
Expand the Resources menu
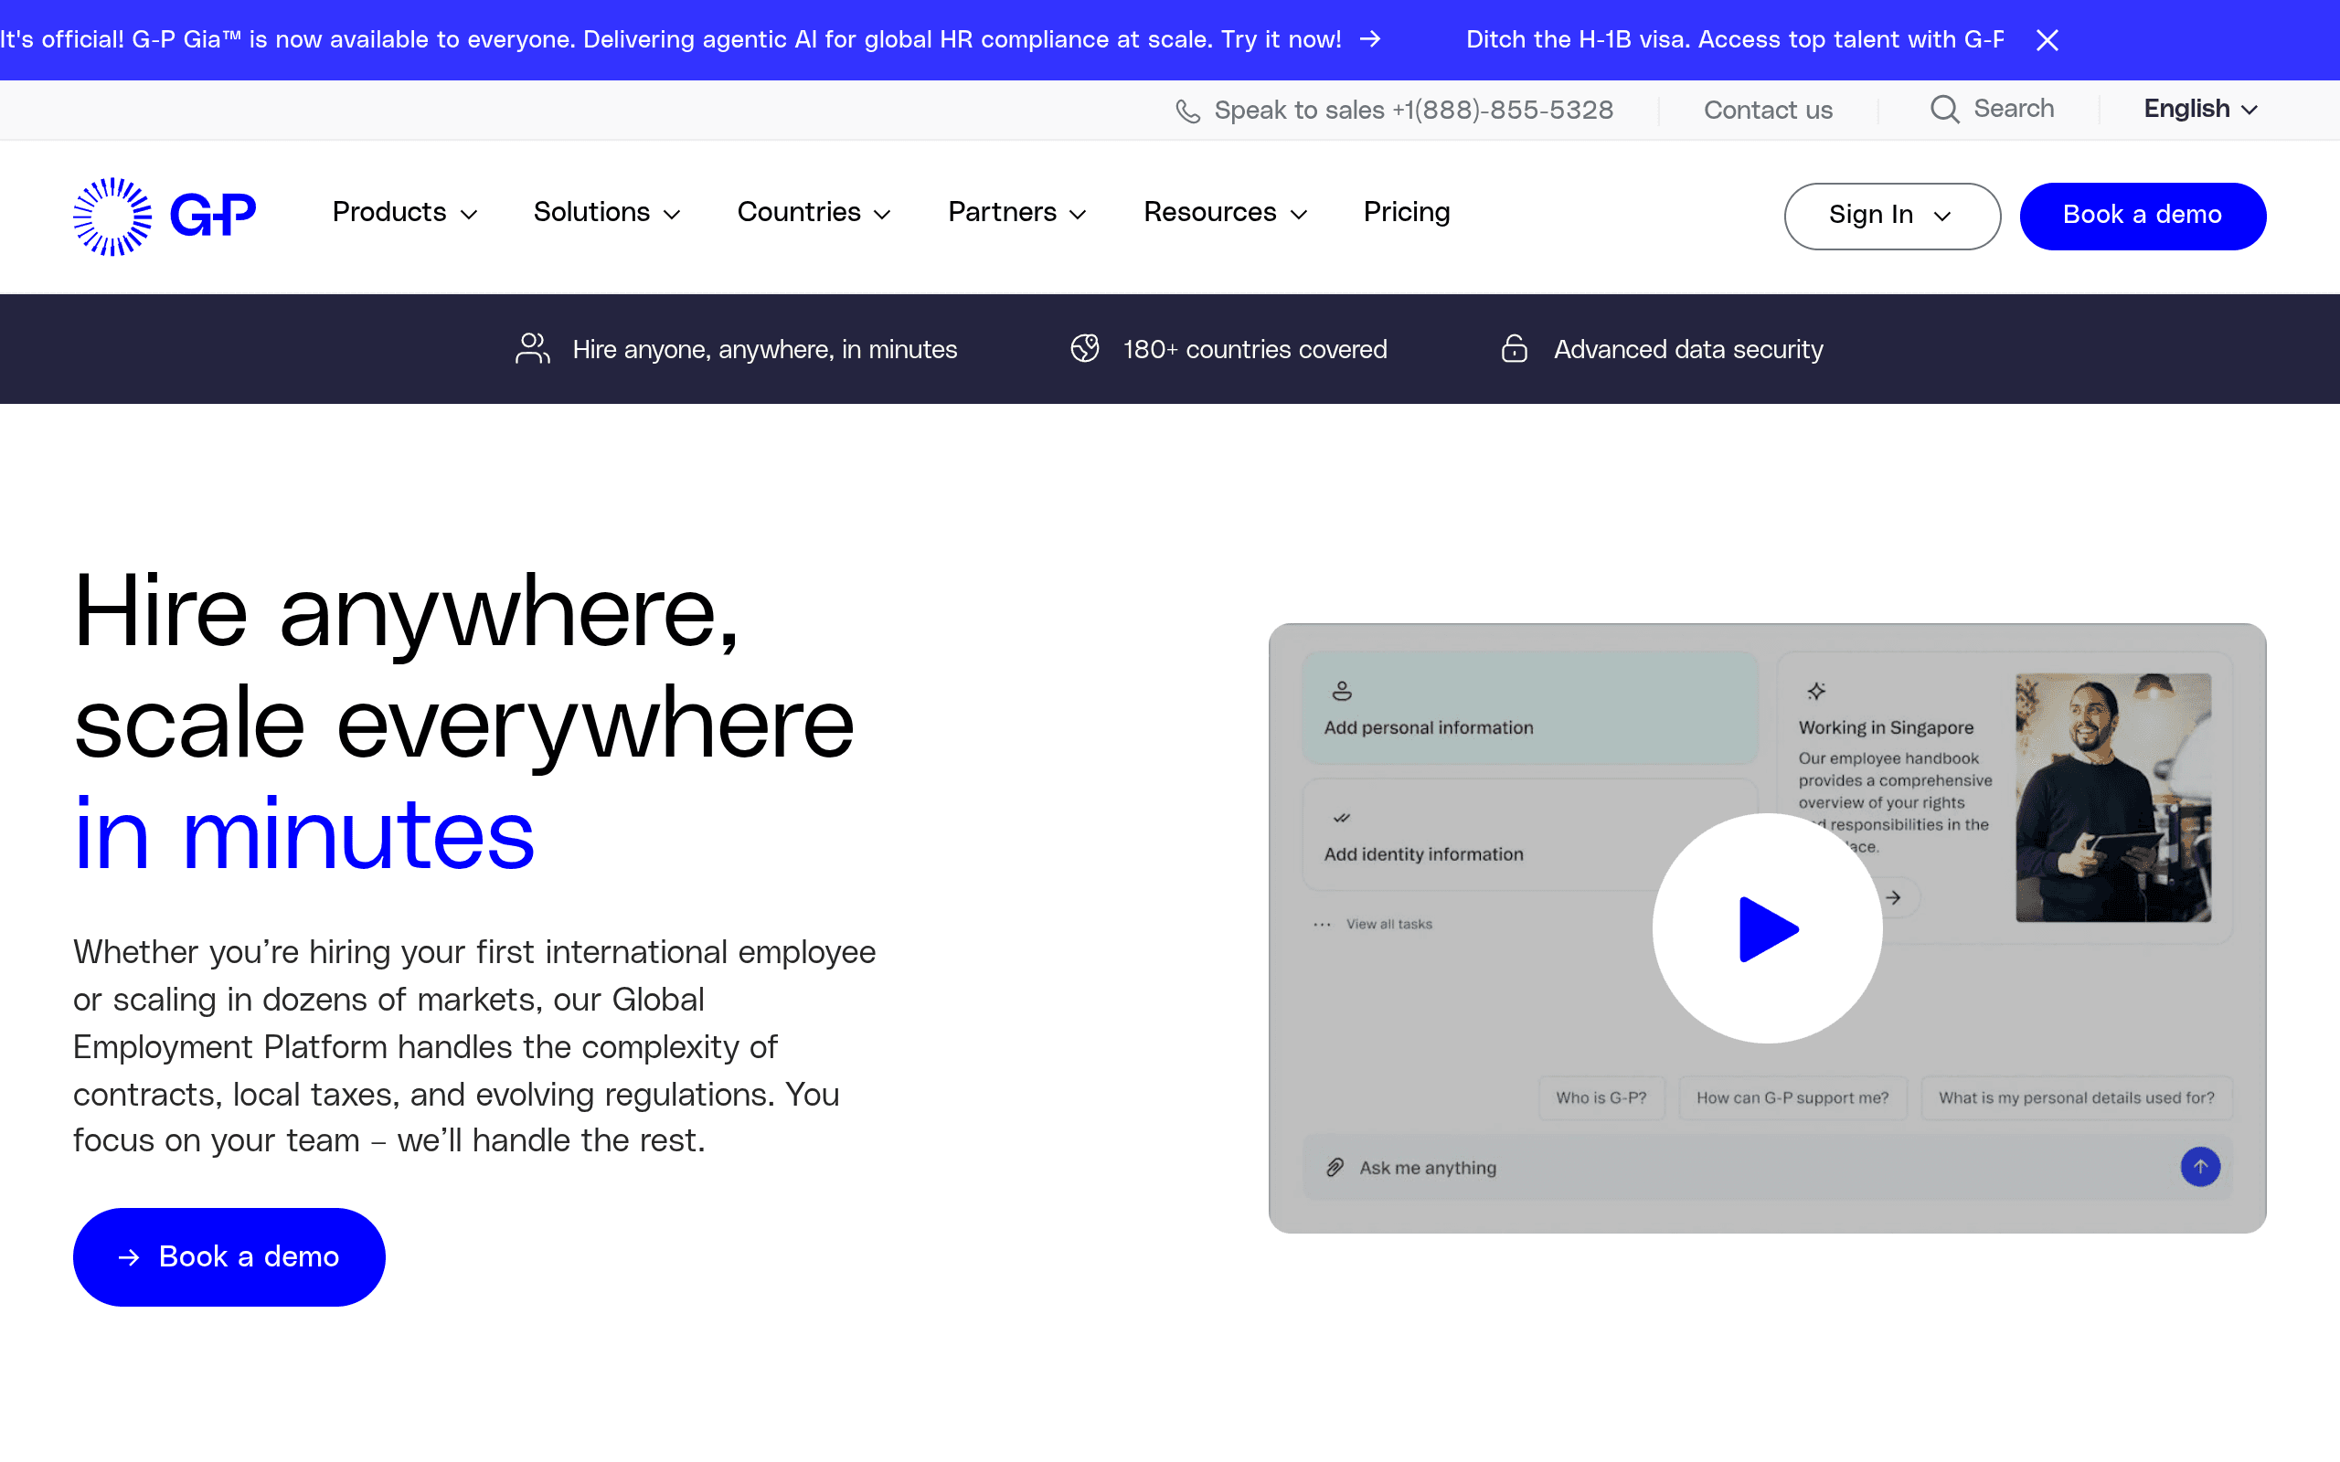coord(1225,213)
